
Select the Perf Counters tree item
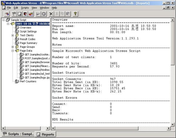28,81
